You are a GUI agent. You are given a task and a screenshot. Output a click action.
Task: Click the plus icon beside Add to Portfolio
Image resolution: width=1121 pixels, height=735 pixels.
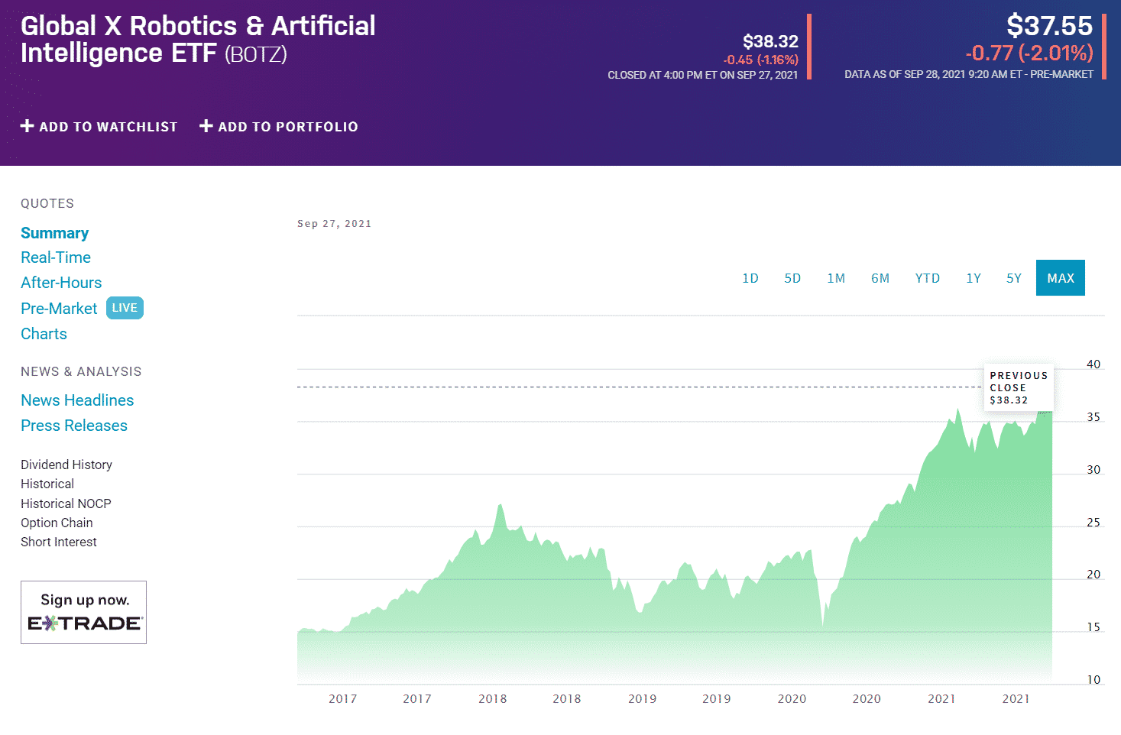(x=206, y=126)
